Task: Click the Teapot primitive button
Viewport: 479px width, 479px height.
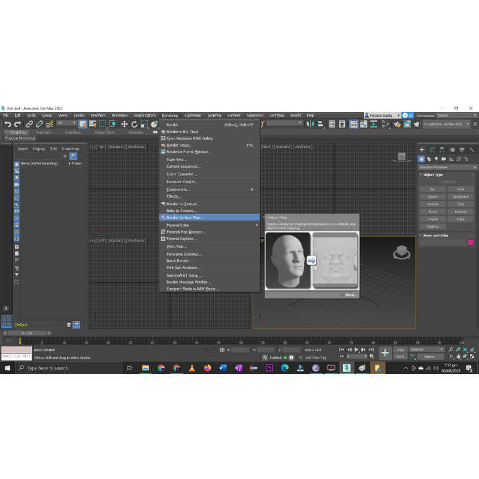Action: pyautogui.click(x=432, y=219)
